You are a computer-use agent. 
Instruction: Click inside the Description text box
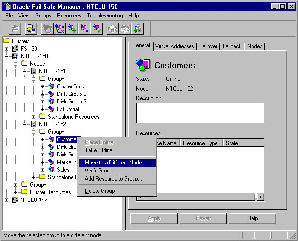coord(200,113)
